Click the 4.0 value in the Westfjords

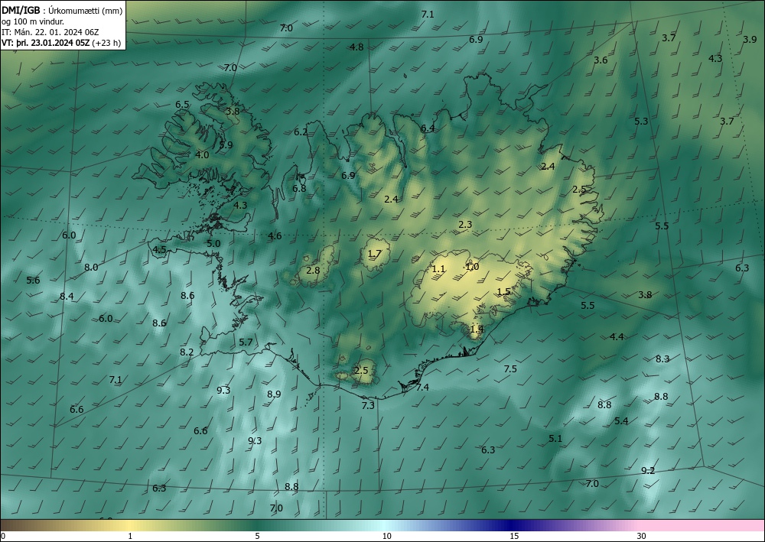[x=202, y=155]
